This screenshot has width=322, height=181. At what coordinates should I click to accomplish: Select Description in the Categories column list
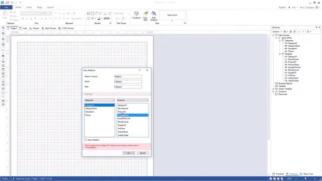pyautogui.click(x=100, y=112)
